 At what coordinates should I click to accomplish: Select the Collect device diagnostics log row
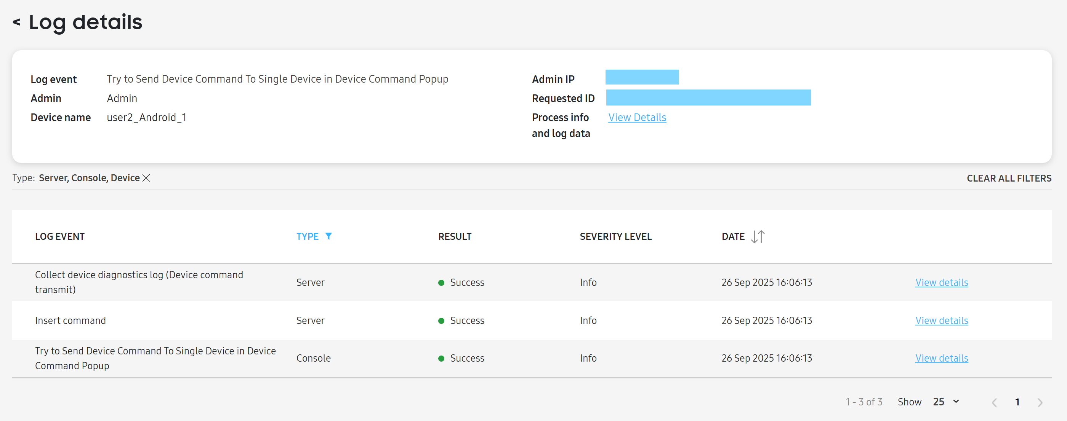pyautogui.click(x=139, y=282)
